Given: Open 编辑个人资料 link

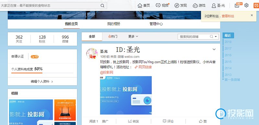Looking at the screenshot, I should pyautogui.click(x=42, y=82).
